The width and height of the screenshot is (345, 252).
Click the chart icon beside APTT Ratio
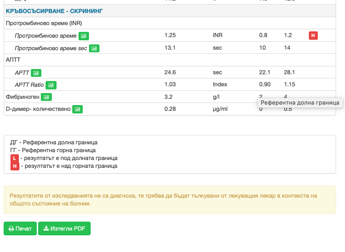click(51, 85)
